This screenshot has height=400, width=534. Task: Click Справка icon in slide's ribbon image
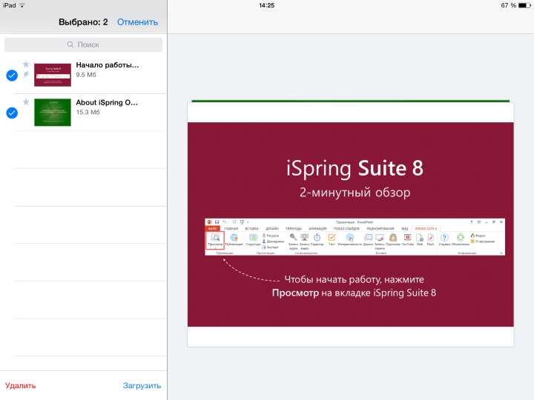coord(444,239)
